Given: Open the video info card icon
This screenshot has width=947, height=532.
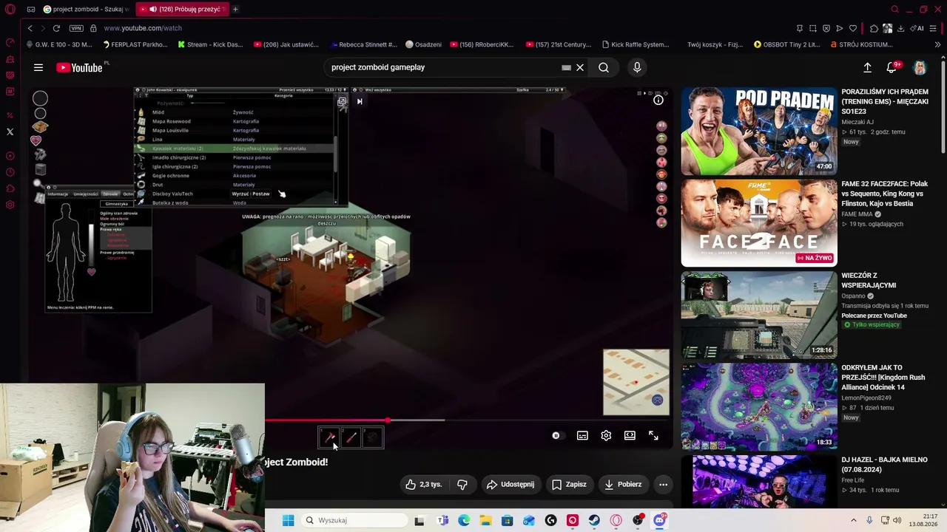Looking at the screenshot, I should 658,100.
